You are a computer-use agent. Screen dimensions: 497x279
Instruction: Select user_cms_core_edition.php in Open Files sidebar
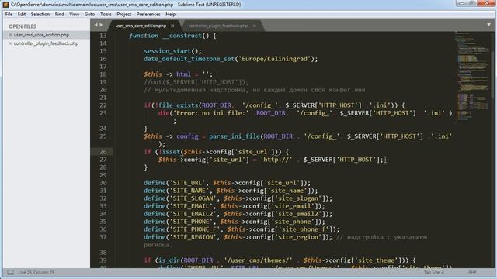pos(41,35)
